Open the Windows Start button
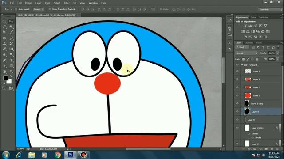 pos(6,155)
